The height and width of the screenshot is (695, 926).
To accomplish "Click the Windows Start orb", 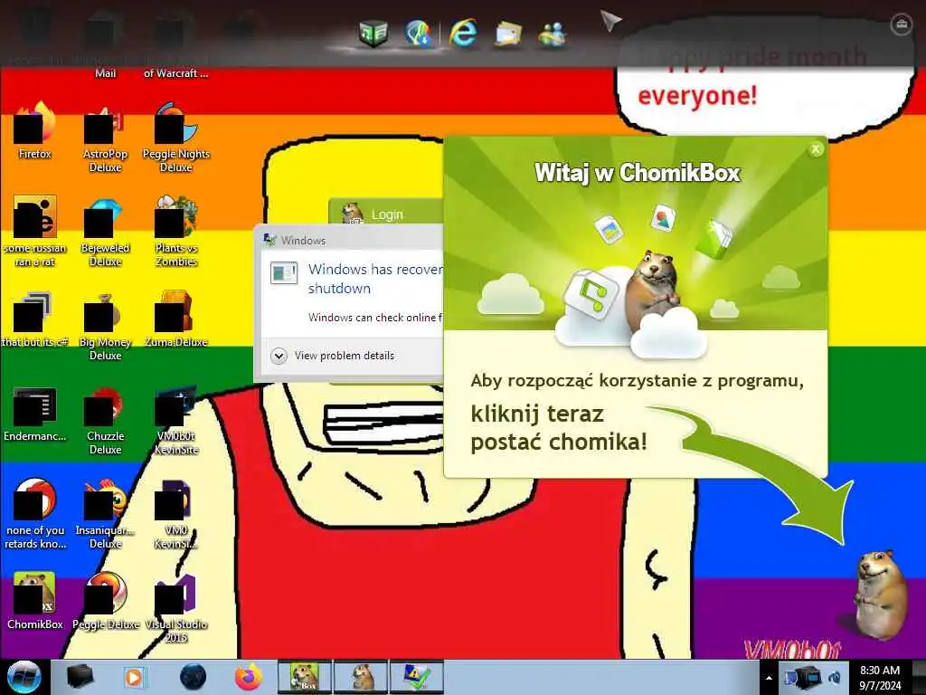I will (24, 677).
